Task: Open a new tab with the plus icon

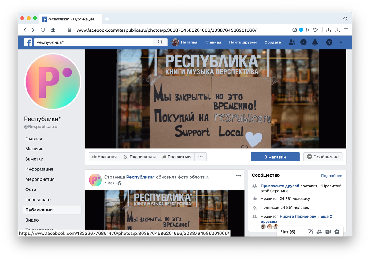Action: tap(107, 19)
